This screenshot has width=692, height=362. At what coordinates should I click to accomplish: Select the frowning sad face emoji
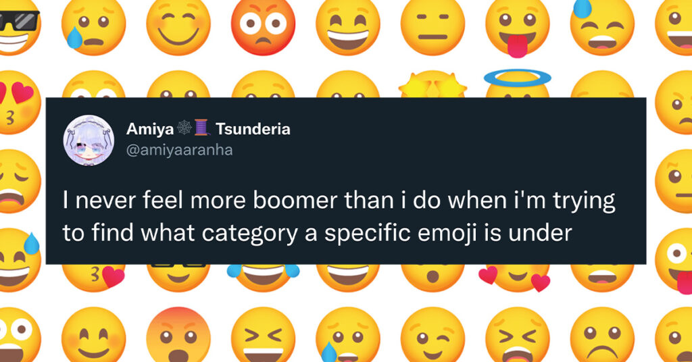[602, 335]
